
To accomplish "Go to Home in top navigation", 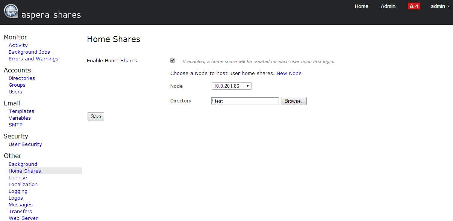I will pyautogui.click(x=361, y=6).
